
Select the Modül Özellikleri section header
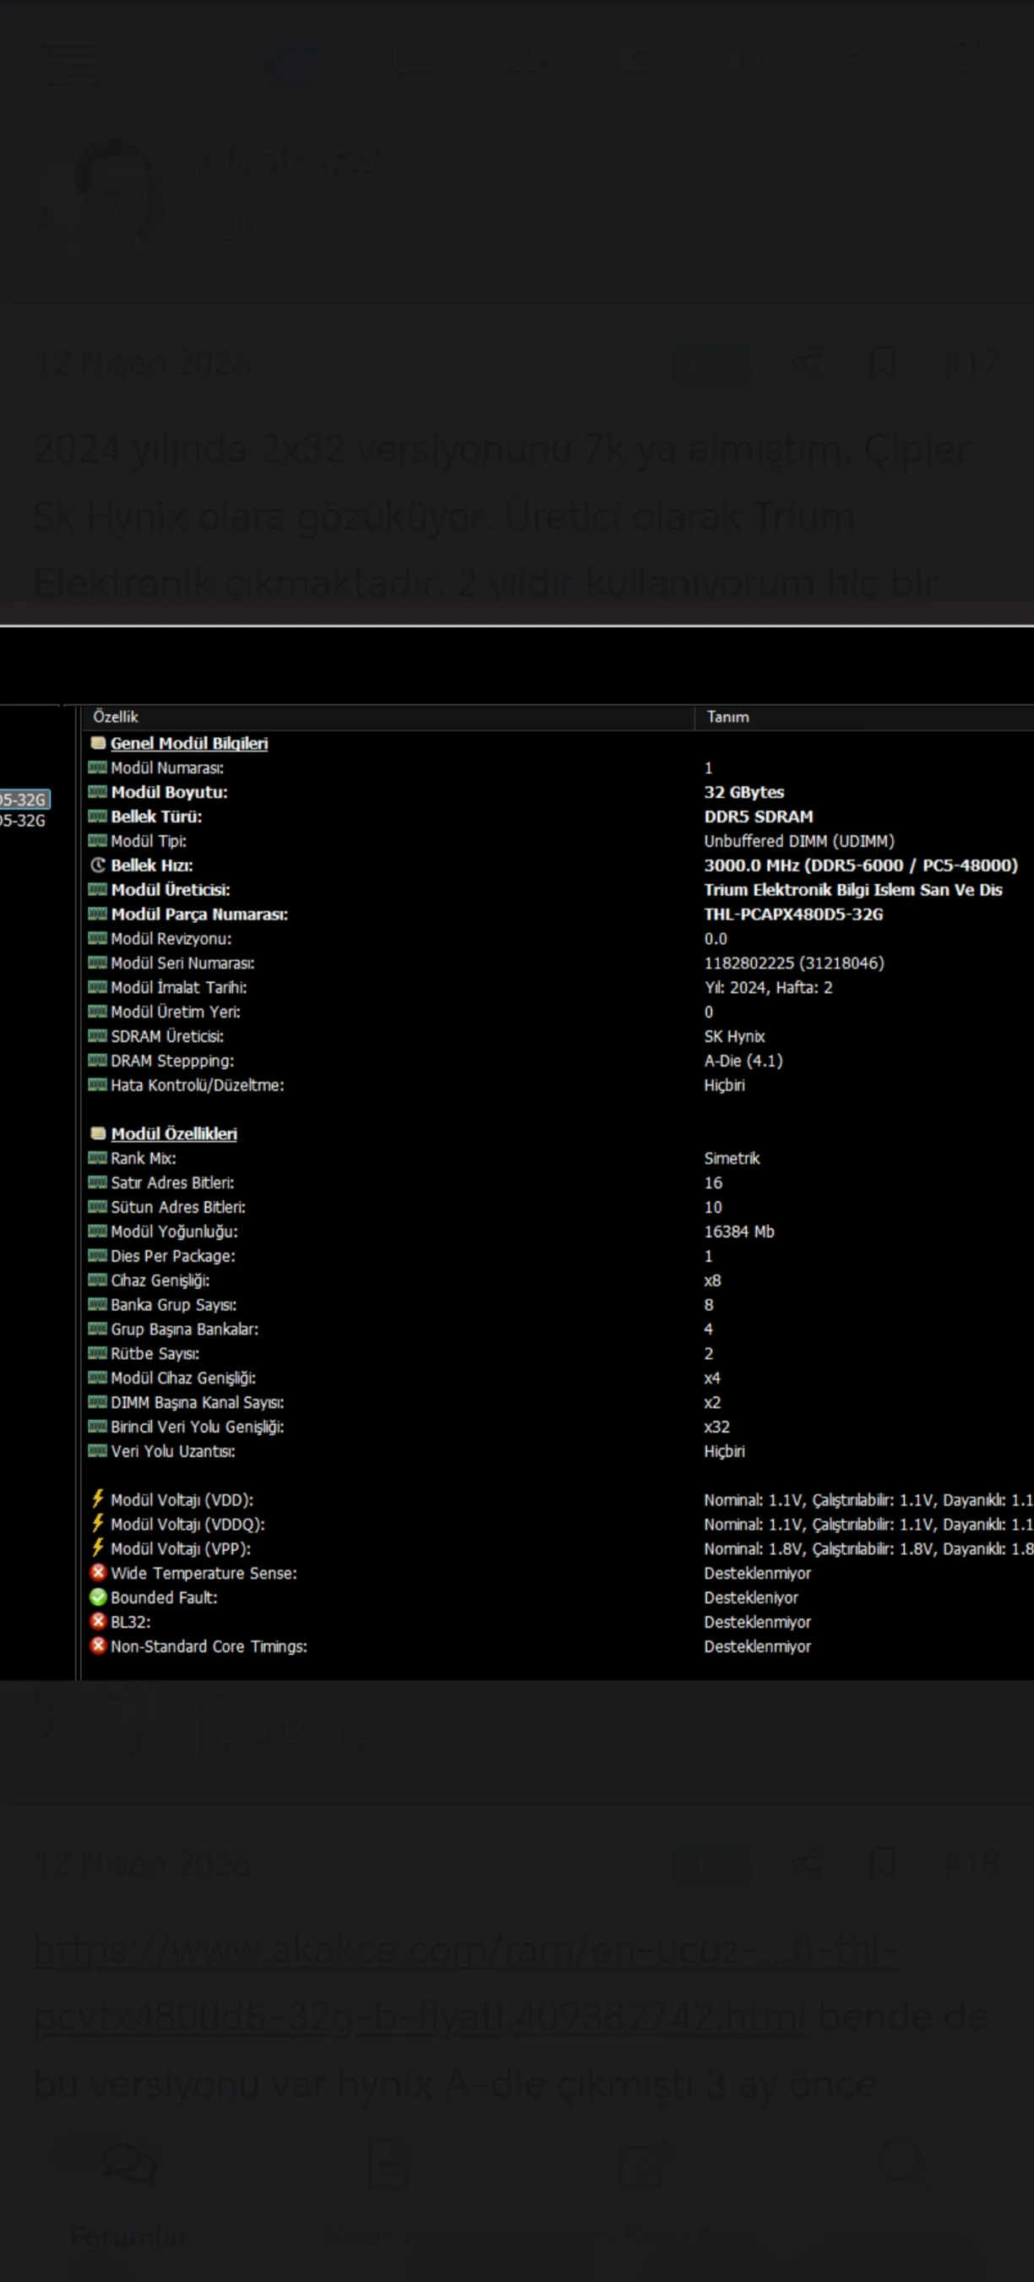pyautogui.click(x=173, y=1134)
